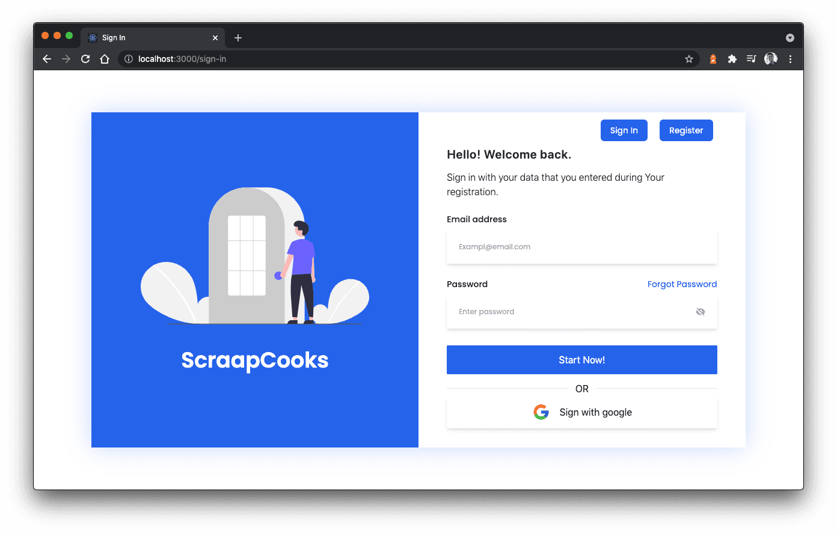View site information icon in address bar
The width and height of the screenshot is (837, 534).
(x=129, y=59)
